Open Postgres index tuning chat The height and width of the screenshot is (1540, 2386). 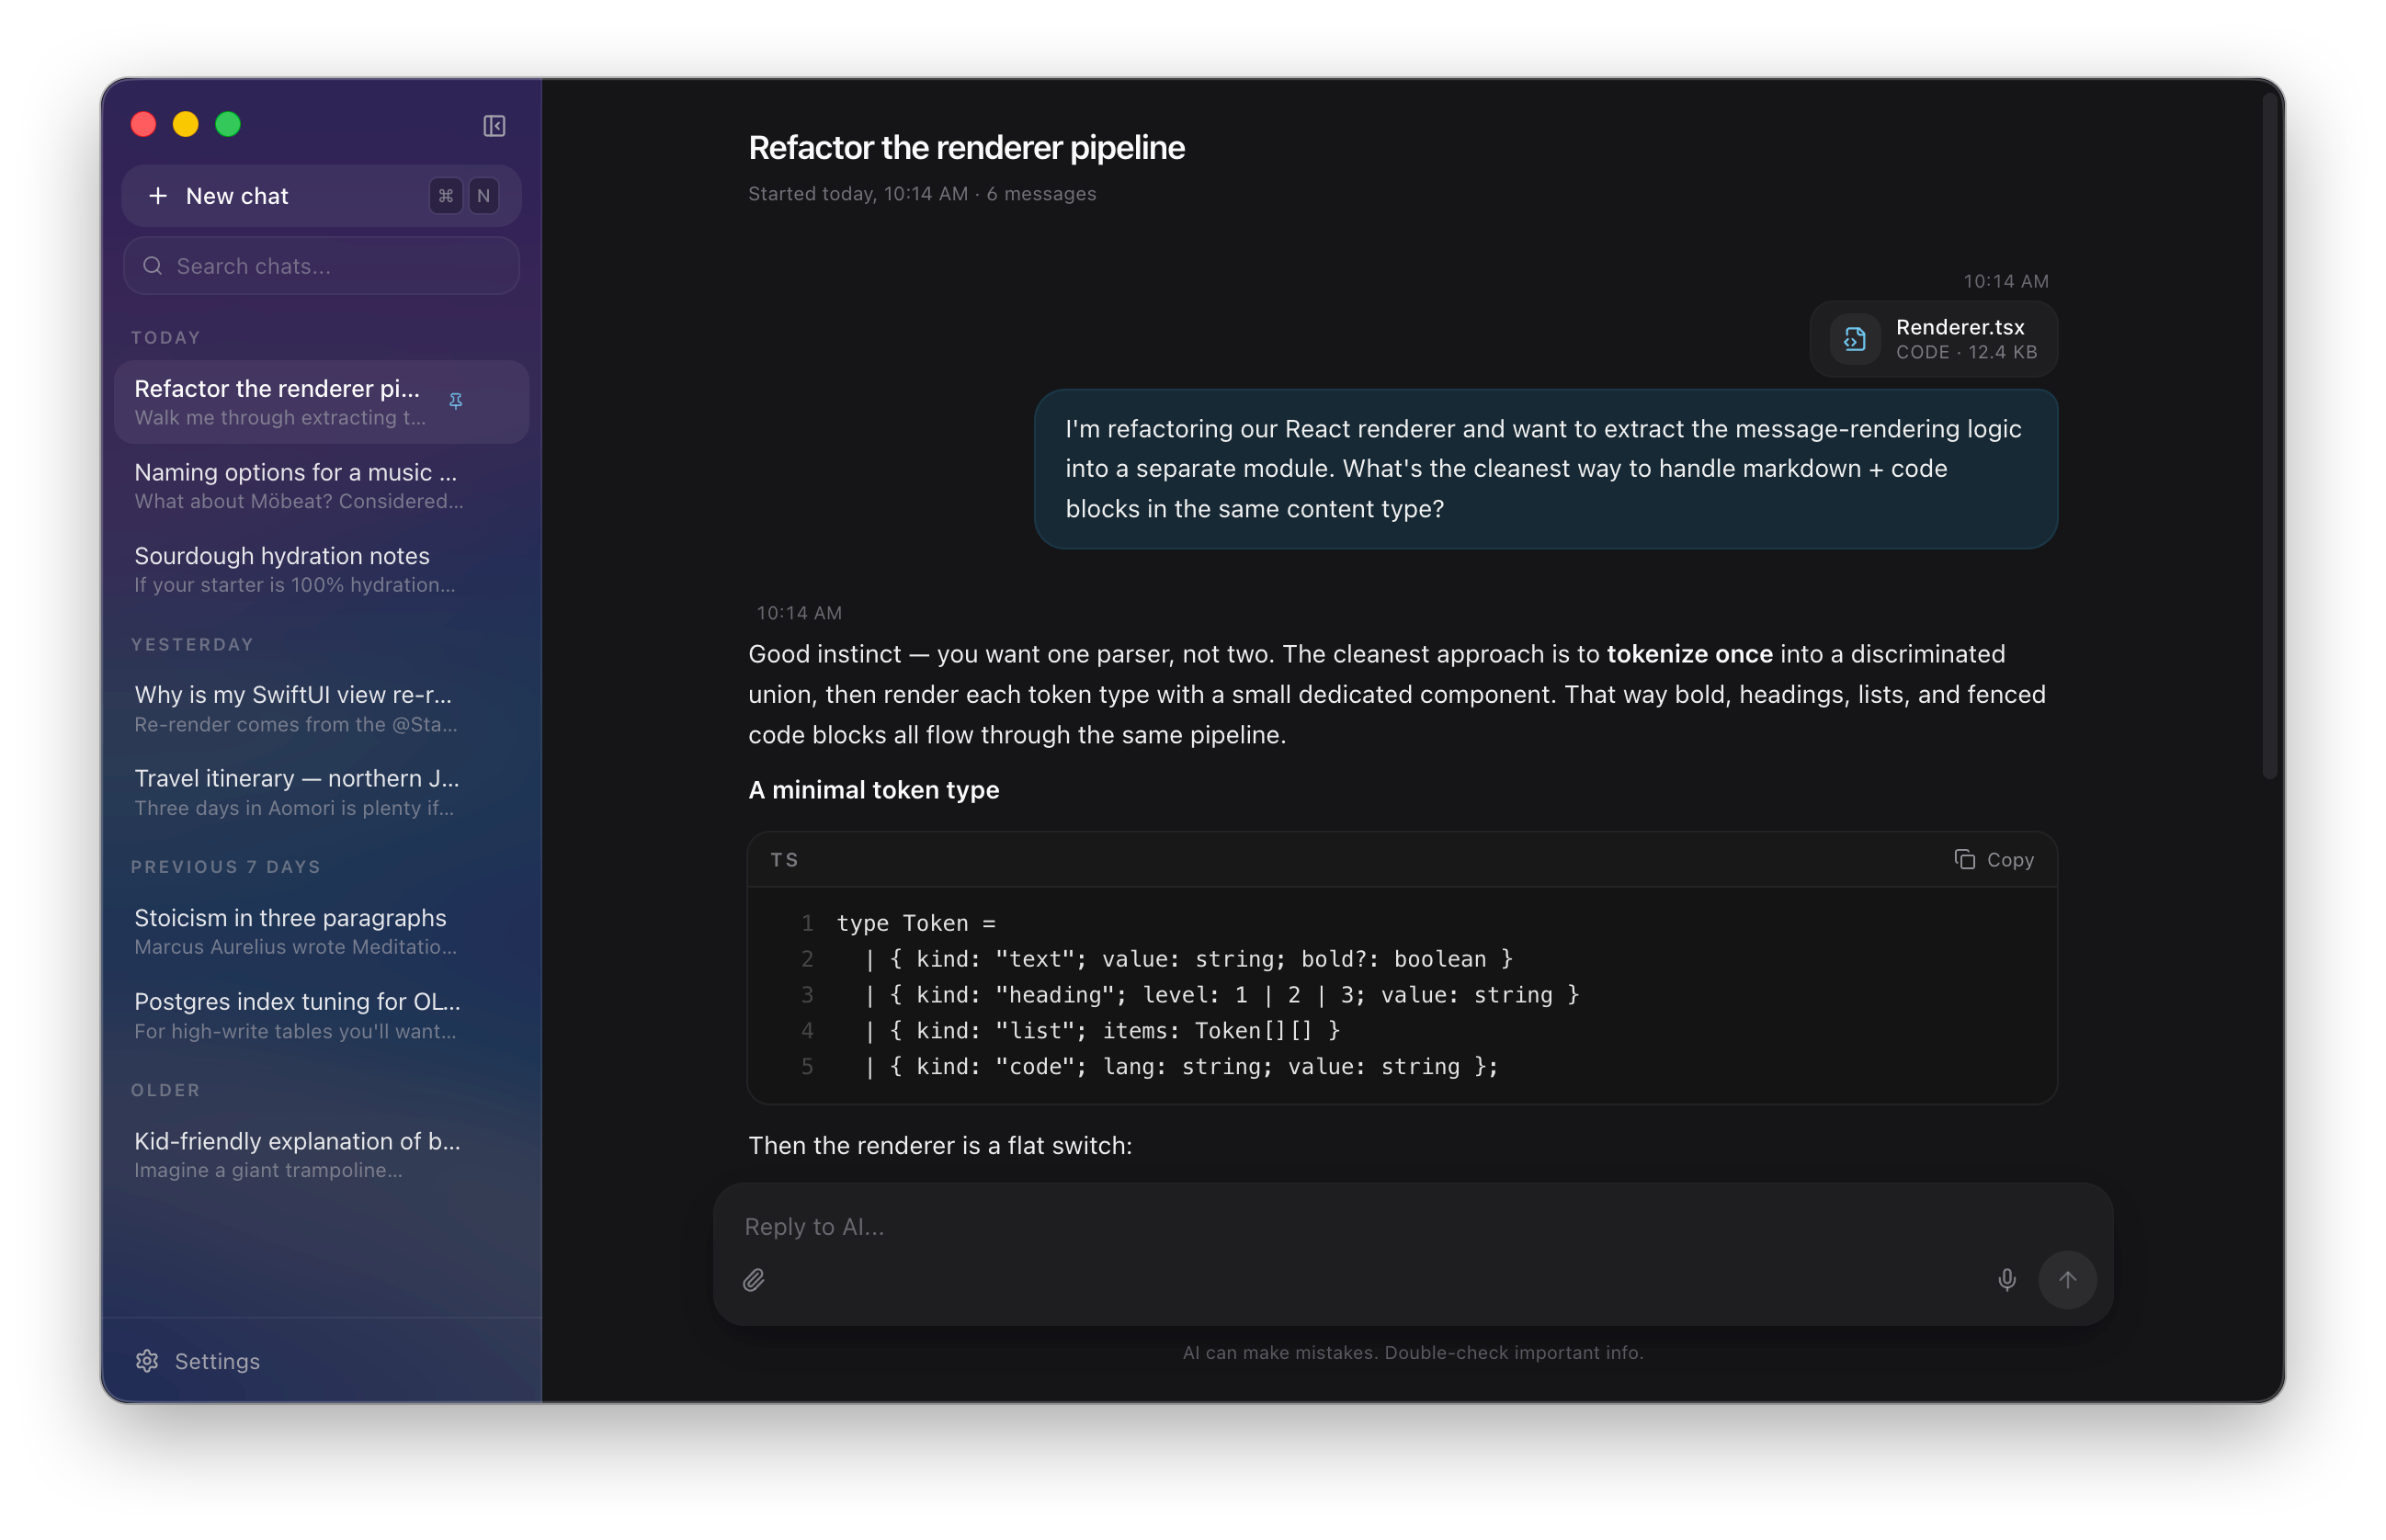coord(321,1015)
